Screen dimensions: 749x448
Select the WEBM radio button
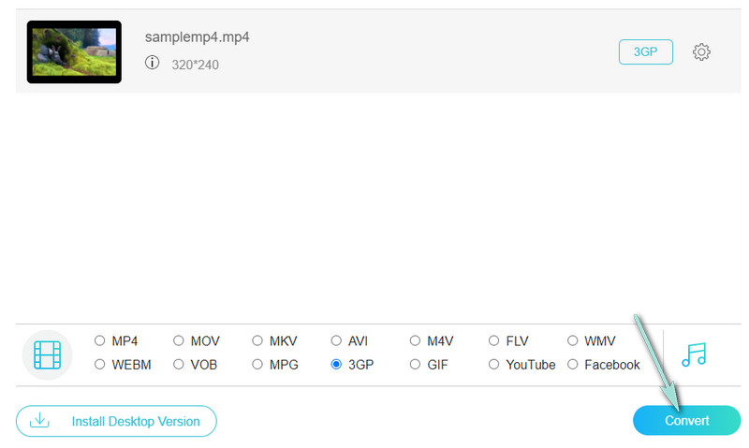click(x=99, y=365)
